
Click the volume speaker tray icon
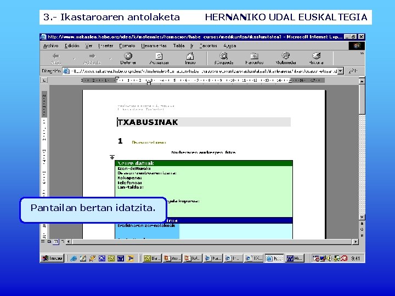(330, 258)
